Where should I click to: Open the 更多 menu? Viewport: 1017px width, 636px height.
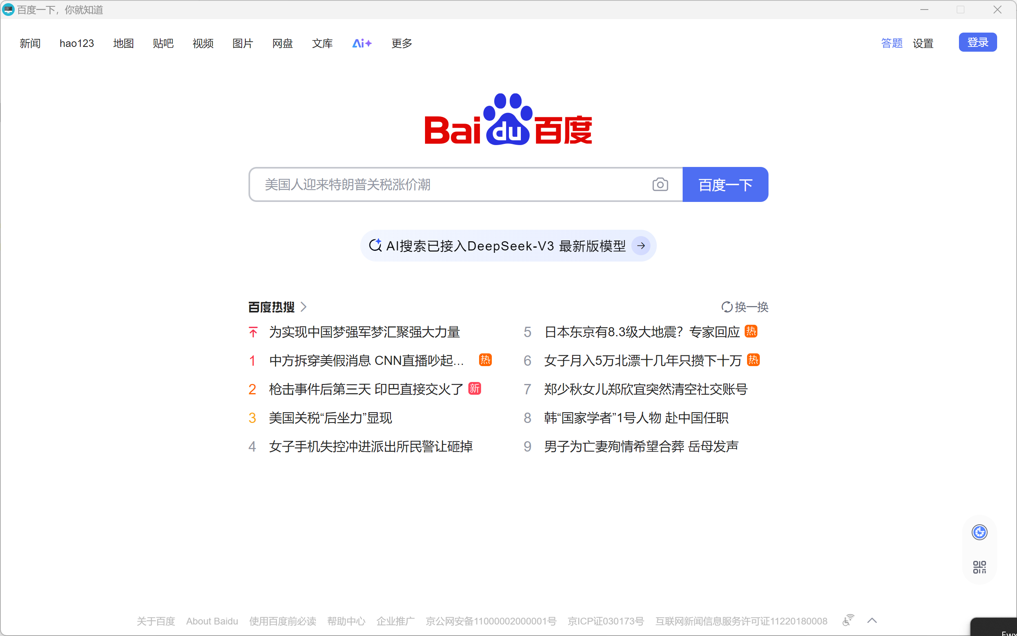pyautogui.click(x=401, y=43)
